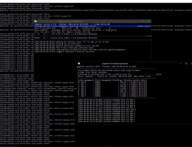Select [D]isplay options in cgminer menu line

131,80
